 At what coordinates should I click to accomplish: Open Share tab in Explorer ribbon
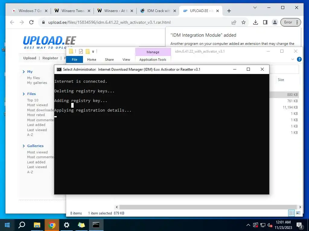point(109,60)
